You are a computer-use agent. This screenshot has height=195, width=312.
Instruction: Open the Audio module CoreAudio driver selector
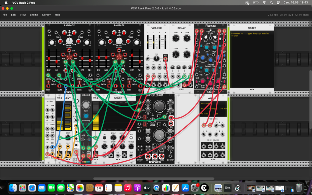(x=213, y=104)
